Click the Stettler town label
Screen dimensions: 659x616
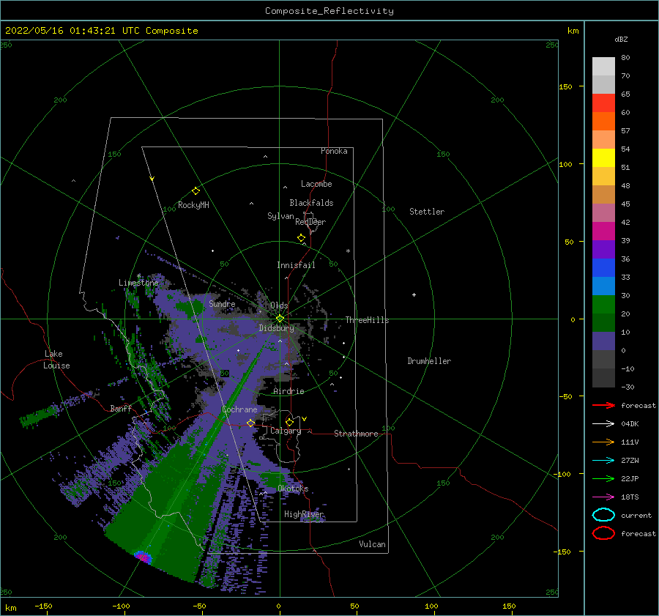point(427,212)
